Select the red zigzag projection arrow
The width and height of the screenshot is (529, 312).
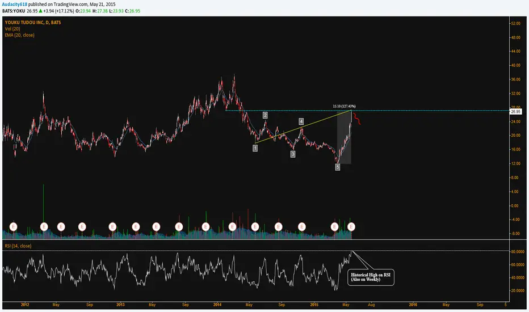click(x=356, y=119)
